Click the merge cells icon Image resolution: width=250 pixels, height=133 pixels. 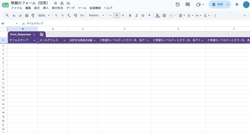[x=171, y=15]
